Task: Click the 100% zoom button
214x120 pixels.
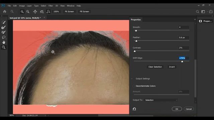Action: coord(56,12)
